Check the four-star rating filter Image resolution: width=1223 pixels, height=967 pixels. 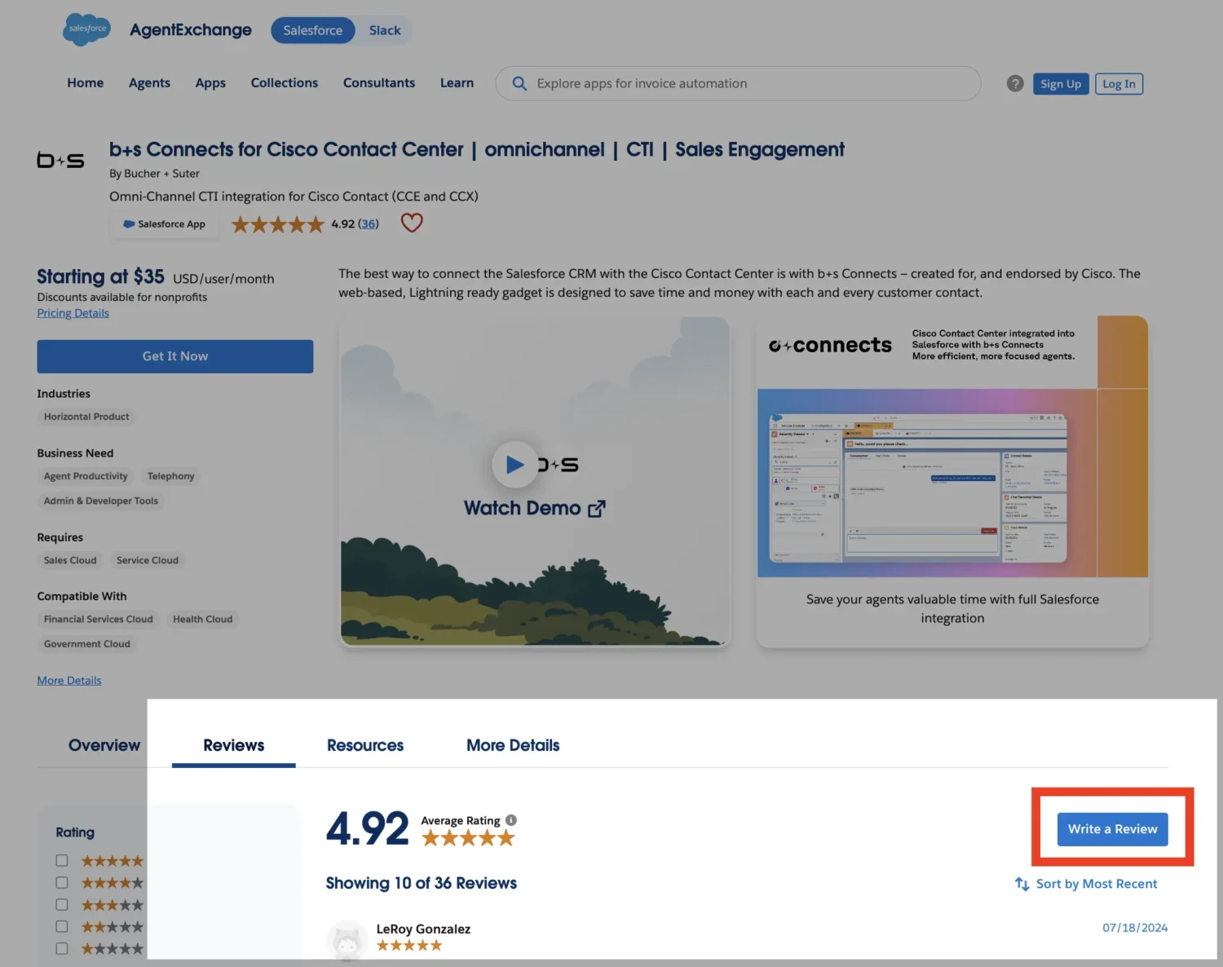(62, 882)
